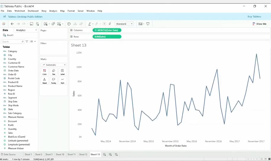Expand the MONTH(Order Date) pill

click(x=96, y=30)
